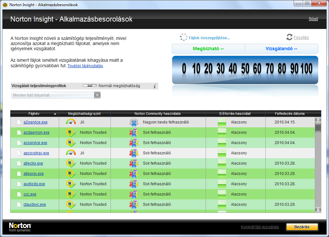Open the Súgó help link

[x=313, y=19]
